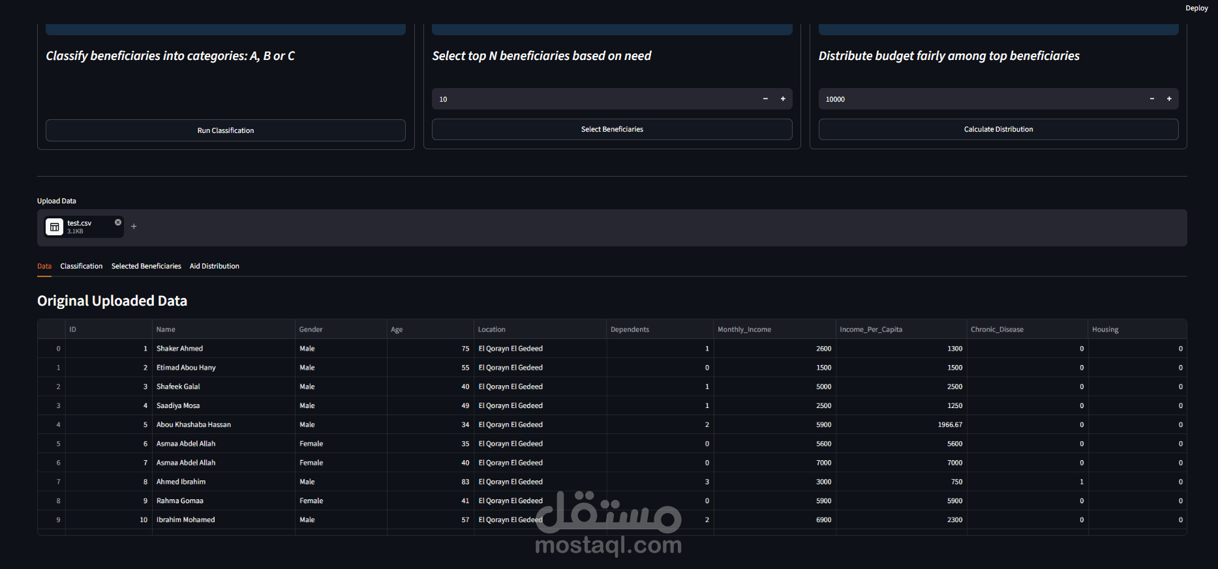1218x569 pixels.
Task: Click the Monthly_Income cell showing 6900
Action: (x=775, y=519)
